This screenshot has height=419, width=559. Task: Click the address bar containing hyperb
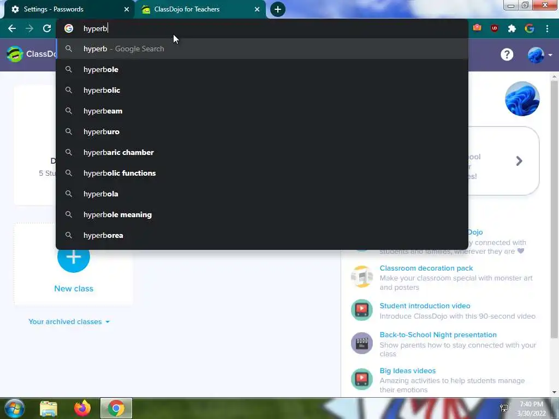(x=262, y=28)
